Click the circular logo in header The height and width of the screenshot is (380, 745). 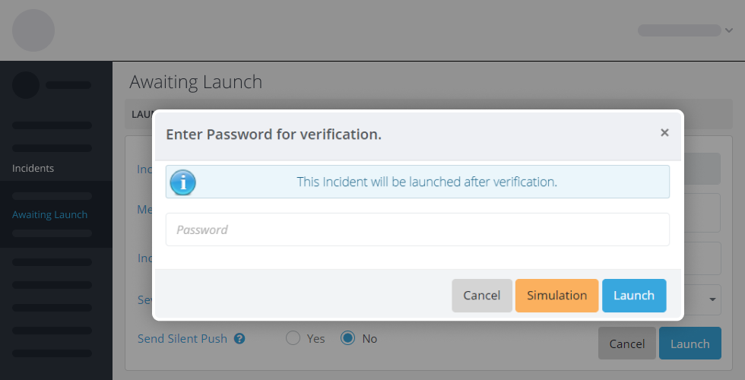[x=33, y=30]
